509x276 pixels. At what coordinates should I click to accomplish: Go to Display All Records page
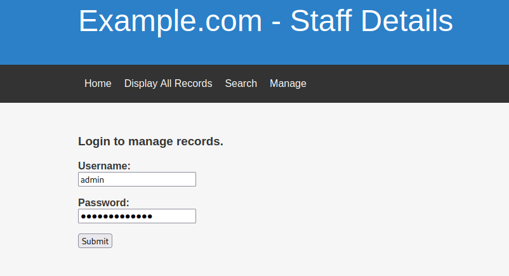coord(168,84)
